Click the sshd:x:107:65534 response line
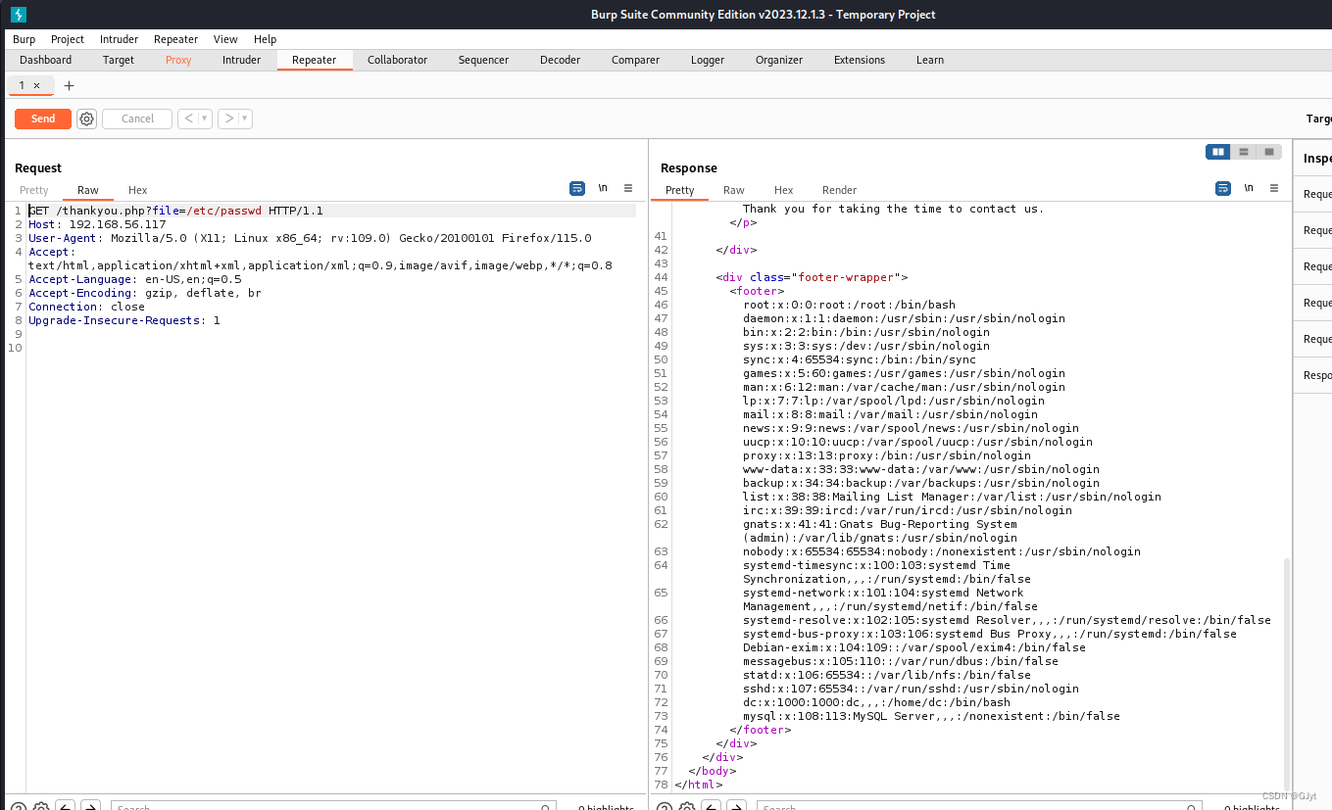 pyautogui.click(x=911, y=689)
